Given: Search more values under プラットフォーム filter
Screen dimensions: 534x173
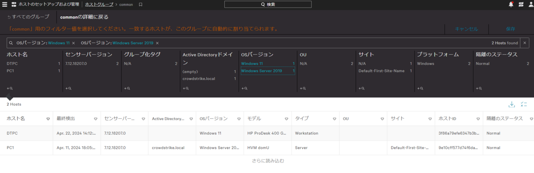Looking at the screenshot, I should click(420, 88).
